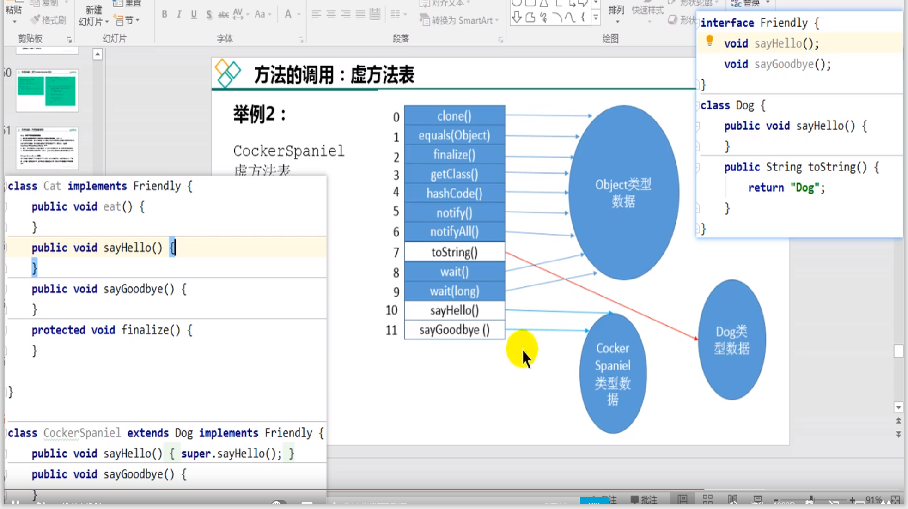Click the sayGoodbye () row in method table
The height and width of the screenshot is (509, 908).
point(455,330)
